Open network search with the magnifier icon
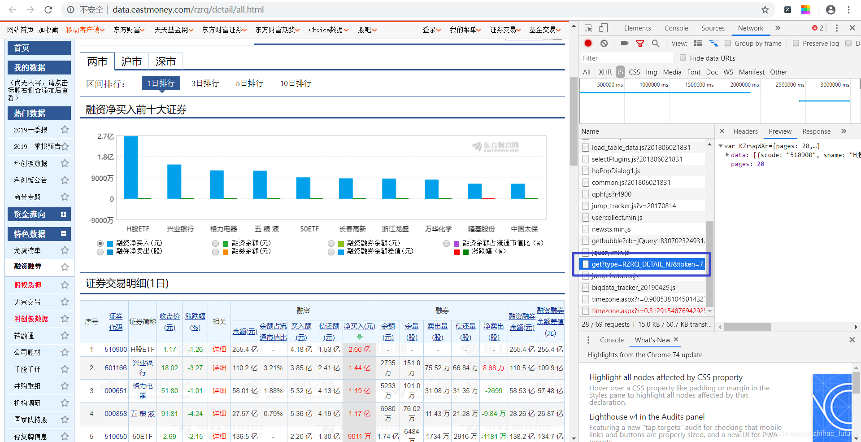This screenshot has width=861, height=442. coord(656,44)
